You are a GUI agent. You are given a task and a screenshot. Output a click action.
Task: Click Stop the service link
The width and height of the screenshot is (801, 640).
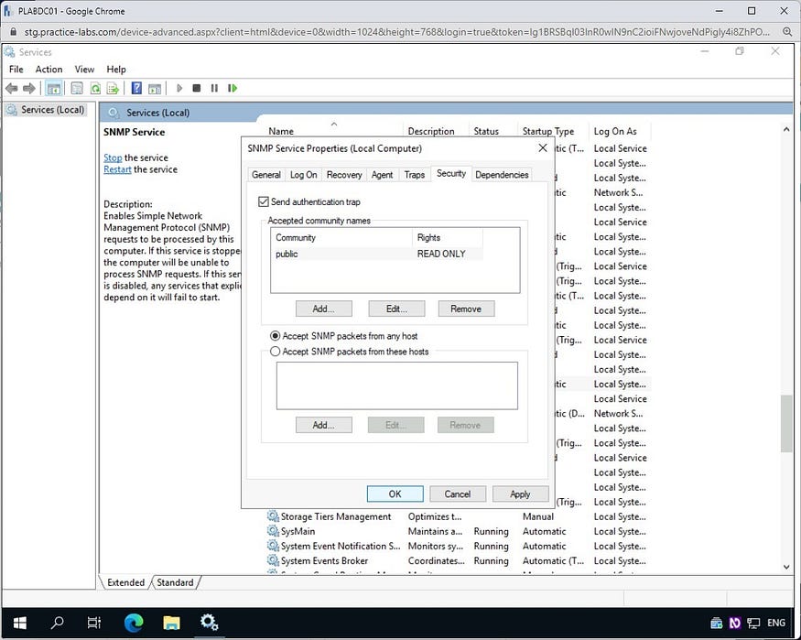click(113, 157)
